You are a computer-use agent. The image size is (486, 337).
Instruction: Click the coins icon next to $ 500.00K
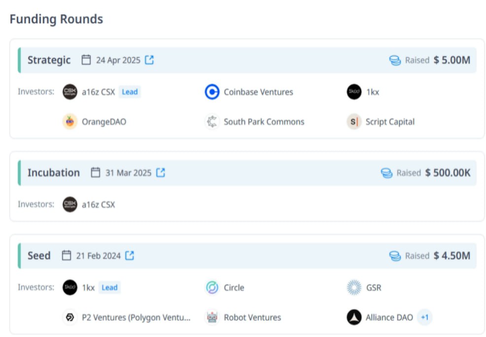coord(387,173)
